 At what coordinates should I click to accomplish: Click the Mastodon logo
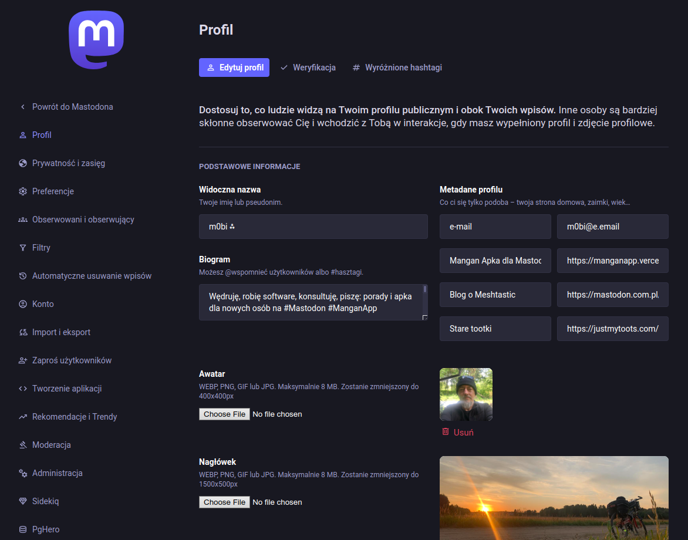tap(96, 41)
